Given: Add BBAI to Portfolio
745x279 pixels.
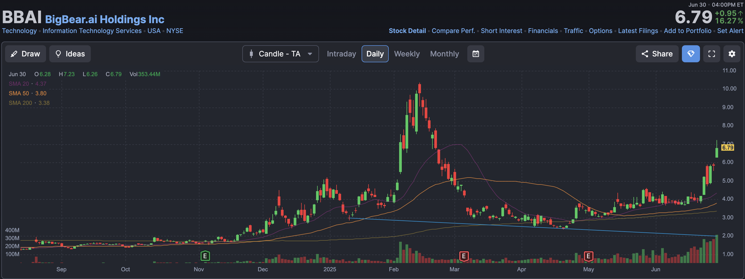Looking at the screenshot, I should click(x=687, y=31).
